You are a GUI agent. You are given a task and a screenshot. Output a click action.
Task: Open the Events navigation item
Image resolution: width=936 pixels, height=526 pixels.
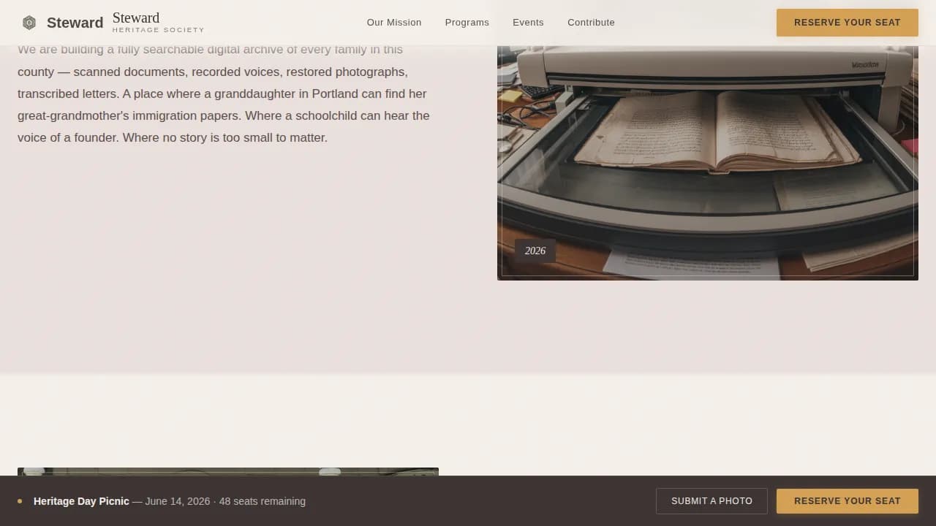528,23
